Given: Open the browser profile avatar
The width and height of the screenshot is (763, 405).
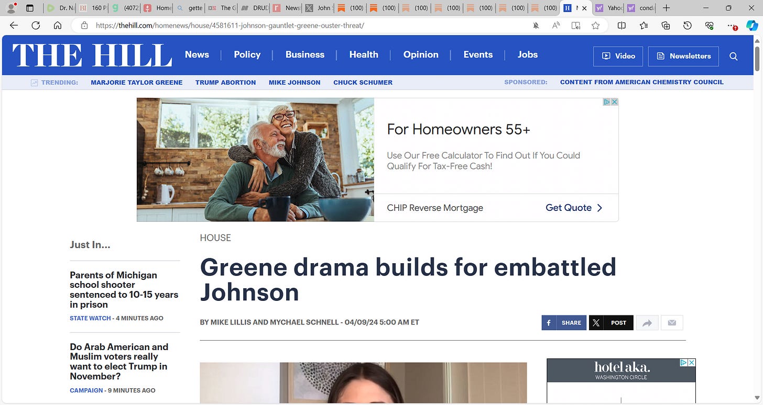Looking at the screenshot, I should pyautogui.click(x=10, y=8).
